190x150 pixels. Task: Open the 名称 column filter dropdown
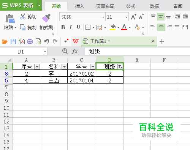coord(64,66)
